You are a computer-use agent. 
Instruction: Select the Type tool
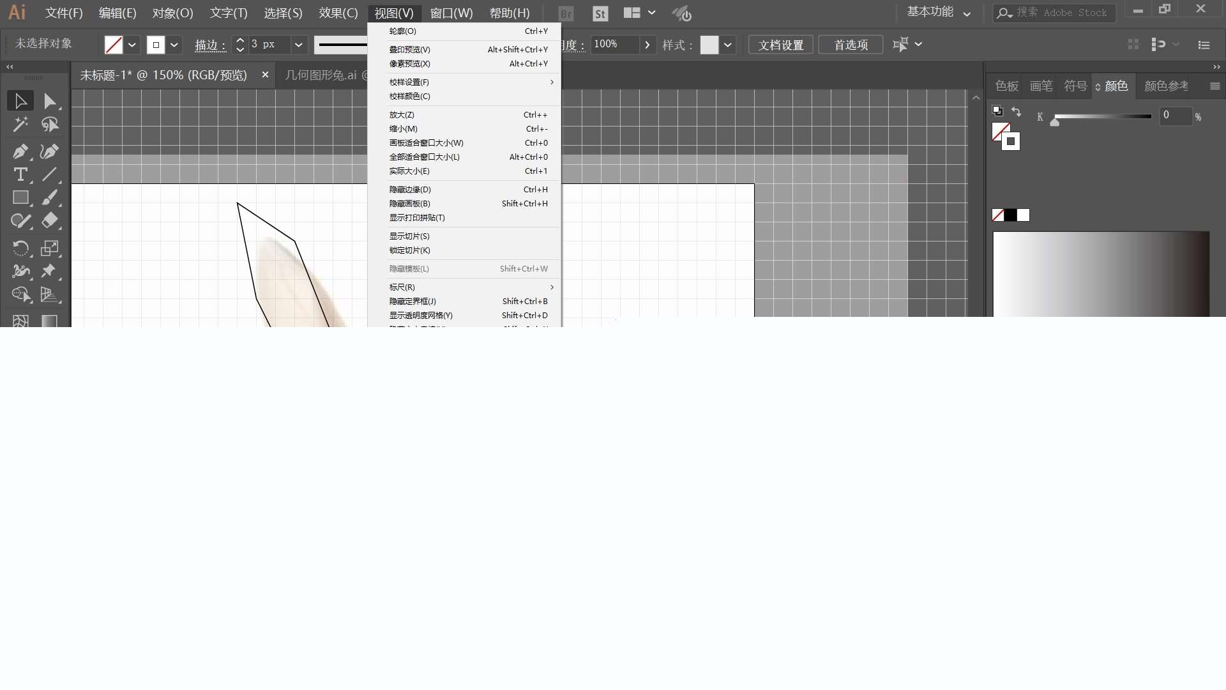[20, 174]
